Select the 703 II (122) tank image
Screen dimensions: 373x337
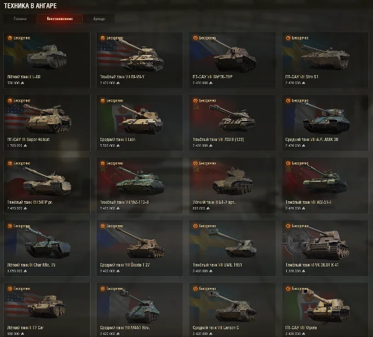232,118
